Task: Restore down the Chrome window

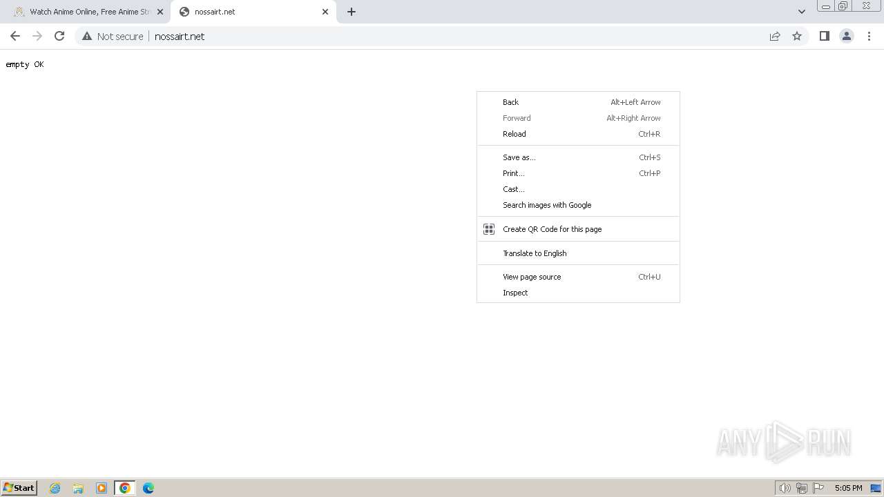Action: pyautogui.click(x=843, y=6)
